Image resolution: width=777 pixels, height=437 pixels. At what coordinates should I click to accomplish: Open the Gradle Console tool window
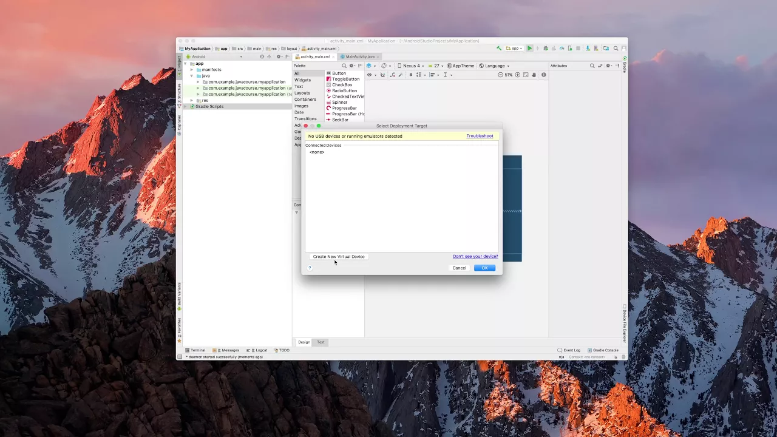pos(603,350)
